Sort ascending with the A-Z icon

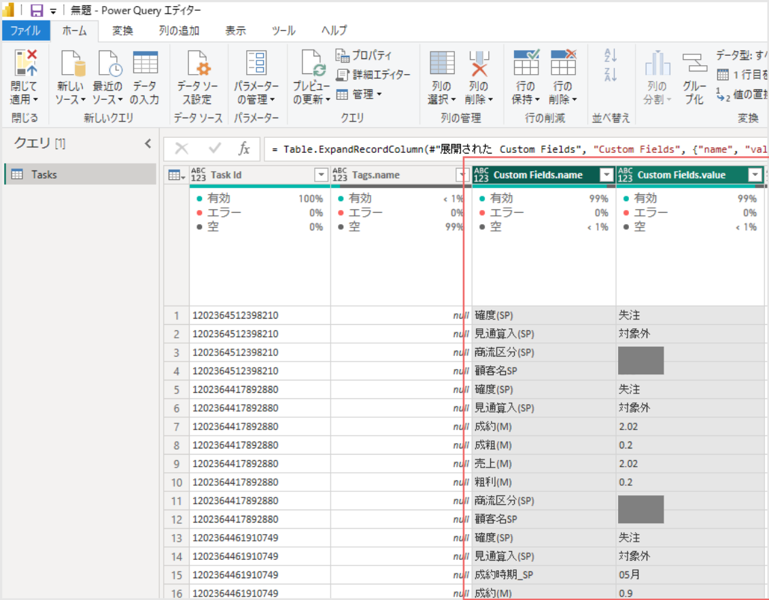click(x=611, y=55)
